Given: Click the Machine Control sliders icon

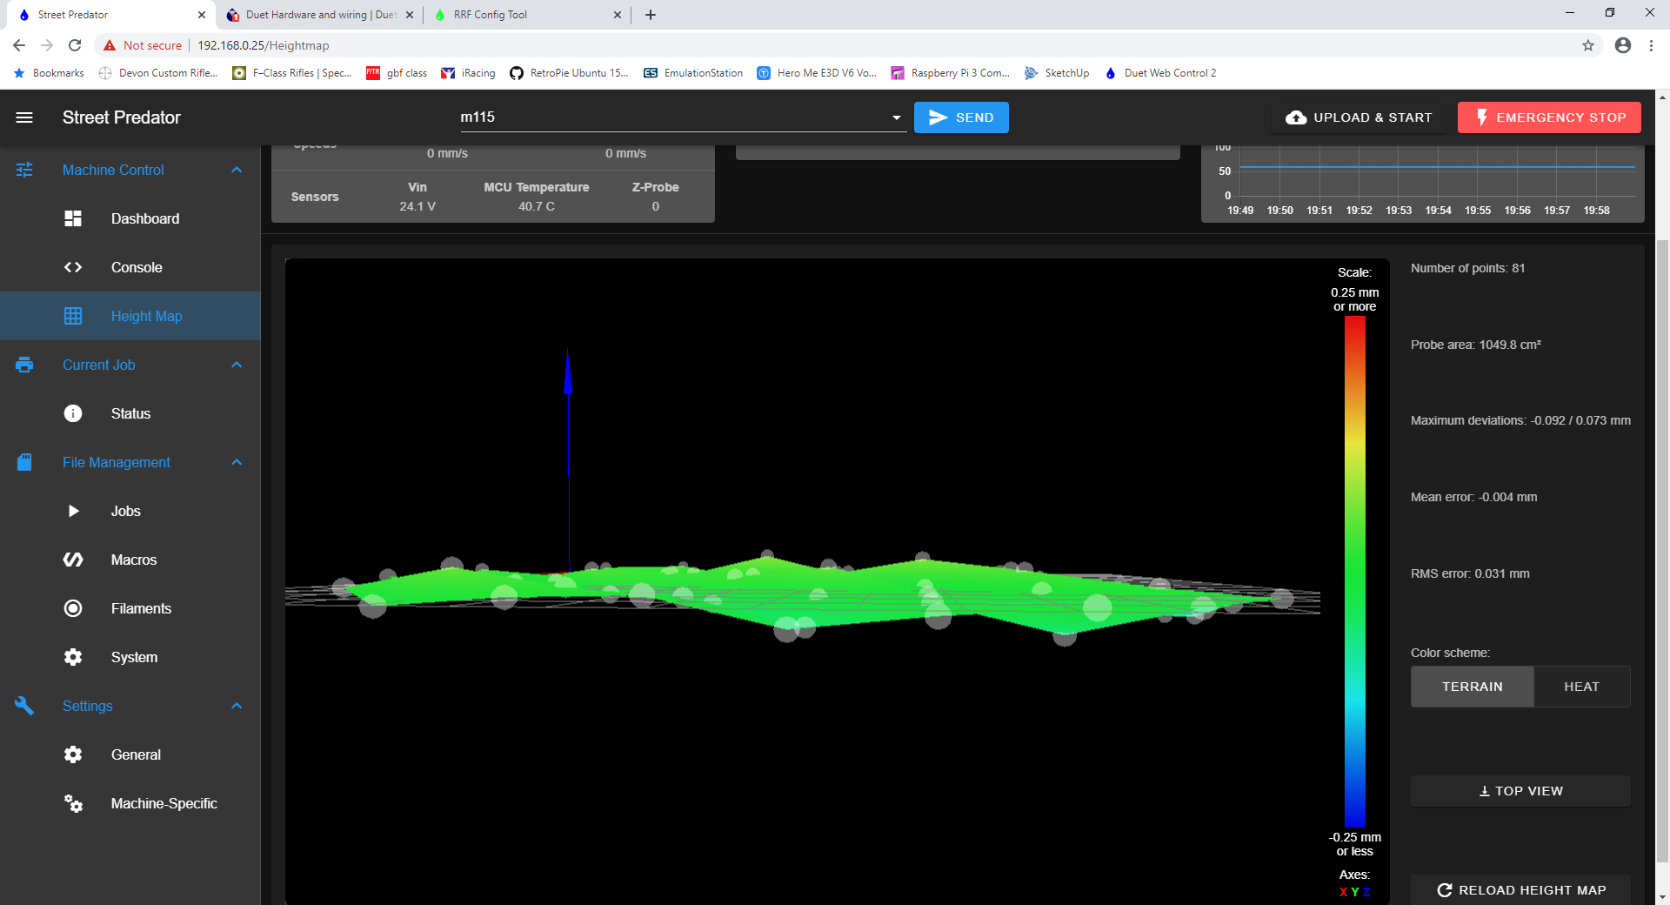Looking at the screenshot, I should (x=24, y=170).
